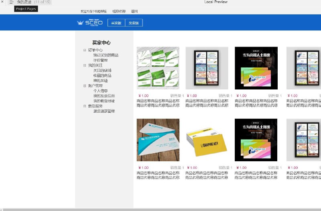This screenshot has height=211, width=321.
Task: Open 退货退款管理 in the sidebar
Action: 104,111
